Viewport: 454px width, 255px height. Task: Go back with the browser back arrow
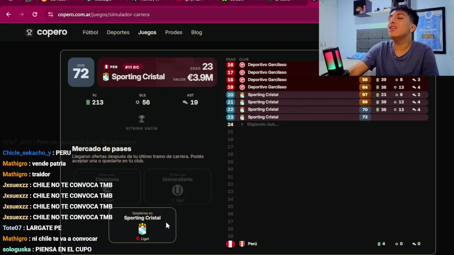[x=9, y=15]
